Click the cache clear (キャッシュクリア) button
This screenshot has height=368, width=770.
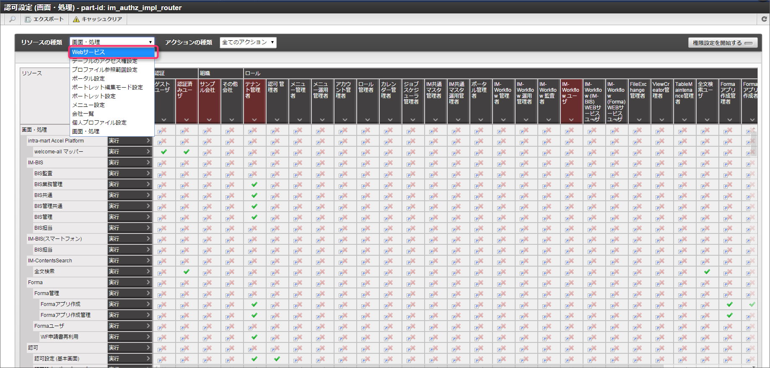click(97, 19)
